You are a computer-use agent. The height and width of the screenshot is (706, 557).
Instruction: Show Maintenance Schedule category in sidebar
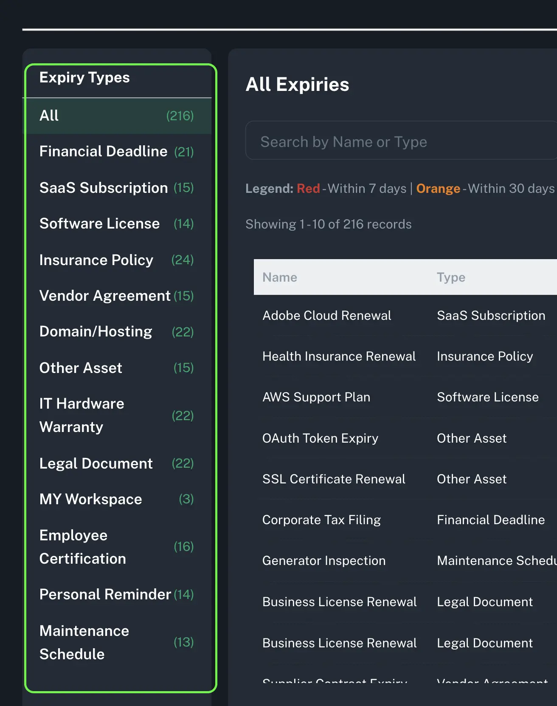pos(117,642)
